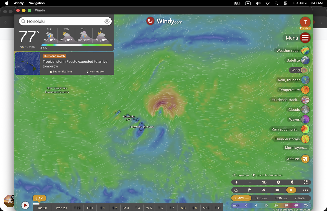This screenshot has width=327, height=211.
Task: Open more options via three dots
Action: tap(305, 190)
